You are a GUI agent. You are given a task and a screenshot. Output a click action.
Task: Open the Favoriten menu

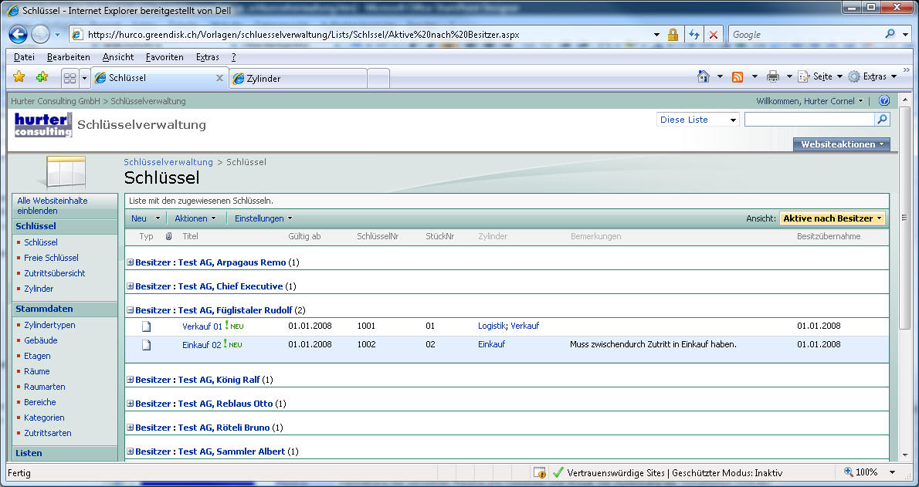[x=164, y=57]
